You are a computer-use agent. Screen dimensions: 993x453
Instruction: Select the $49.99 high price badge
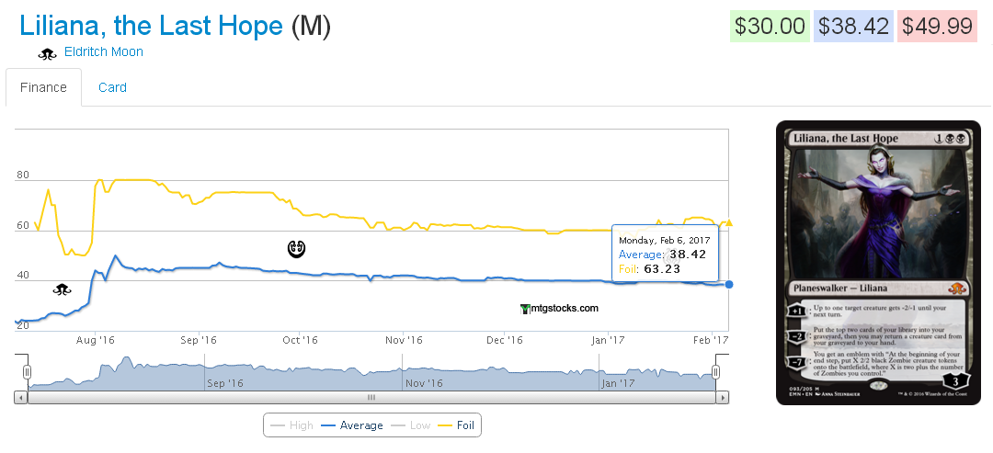(x=937, y=26)
